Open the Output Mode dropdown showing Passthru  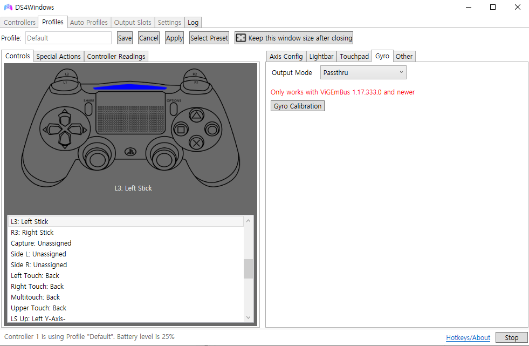pos(363,72)
